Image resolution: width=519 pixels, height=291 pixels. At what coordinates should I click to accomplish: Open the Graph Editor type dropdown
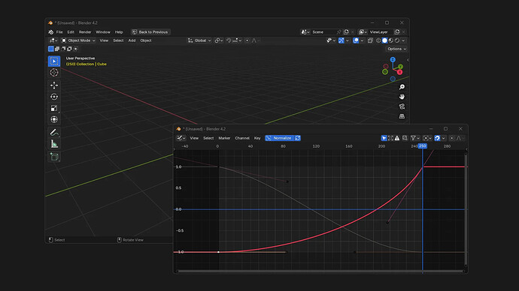click(x=181, y=138)
